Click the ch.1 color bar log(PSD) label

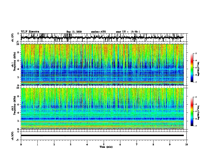(199, 69)
